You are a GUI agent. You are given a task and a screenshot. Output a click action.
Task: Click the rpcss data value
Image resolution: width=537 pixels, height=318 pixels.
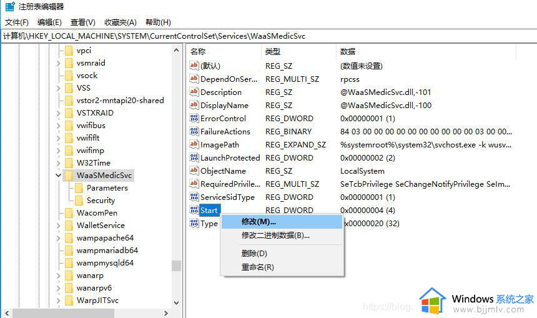(350, 79)
